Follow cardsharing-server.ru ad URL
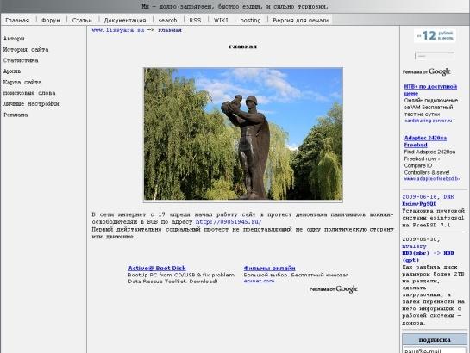Screen dimensions: 470x353 pyautogui.click(x=429, y=121)
